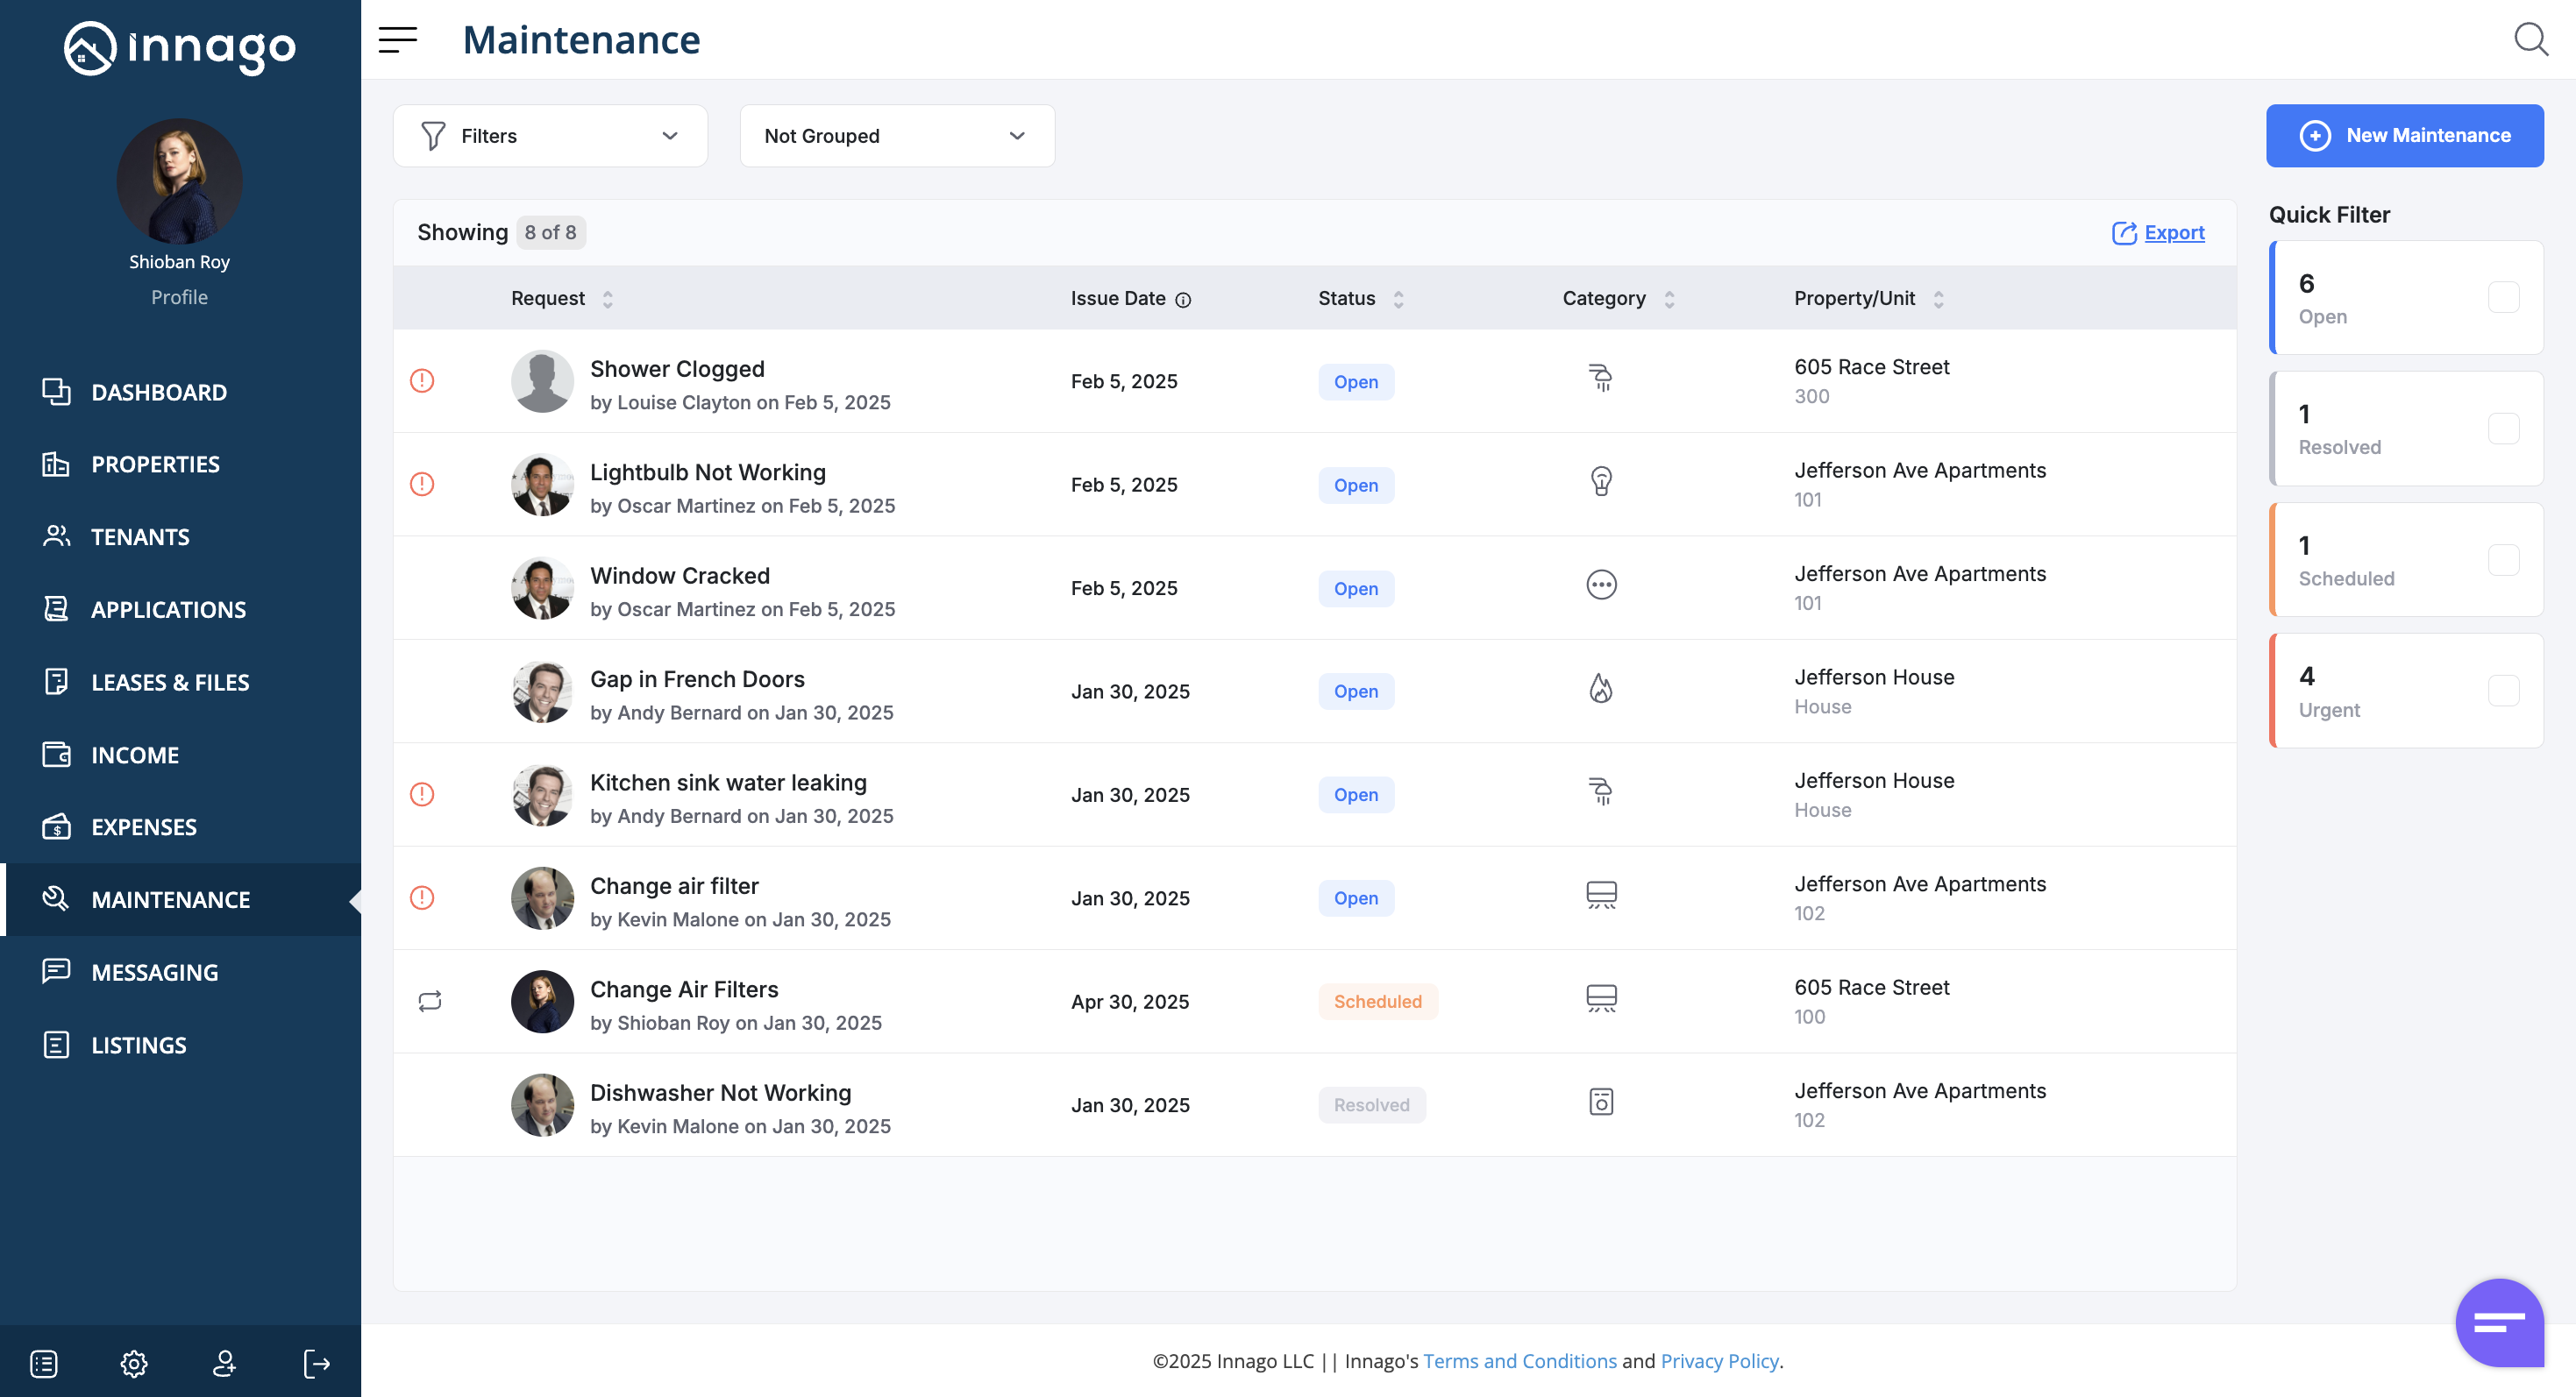Open the Filters dropdown
The width and height of the screenshot is (2576, 1397).
tap(550, 136)
